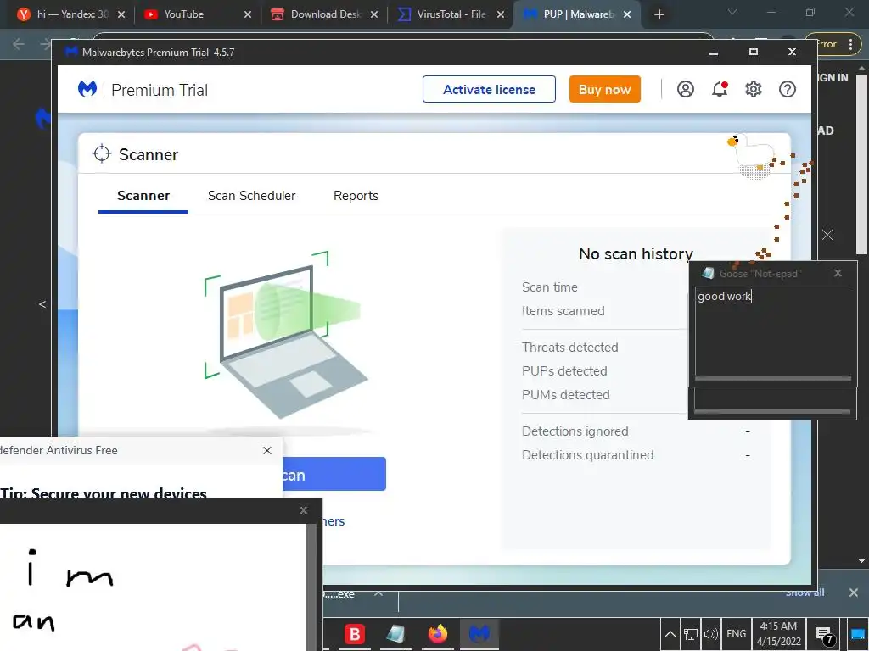This screenshot has height=651, width=869.
Task: Open Malwarebytes help question mark icon
Action: (787, 89)
